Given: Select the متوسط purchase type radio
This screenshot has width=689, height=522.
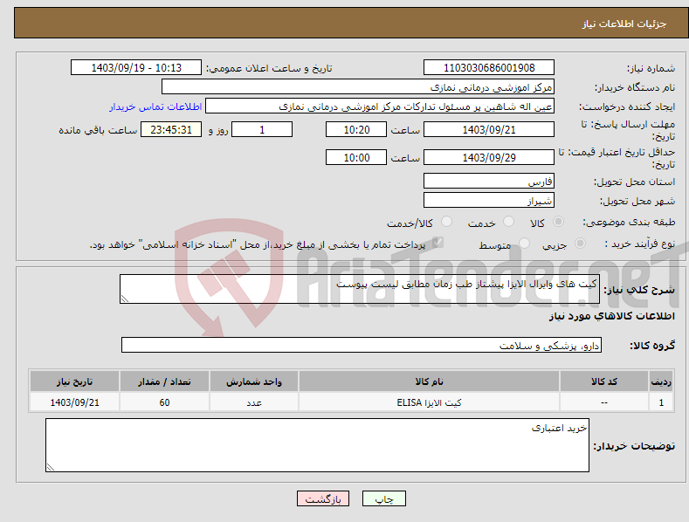Looking at the screenshot, I should coord(524,244).
